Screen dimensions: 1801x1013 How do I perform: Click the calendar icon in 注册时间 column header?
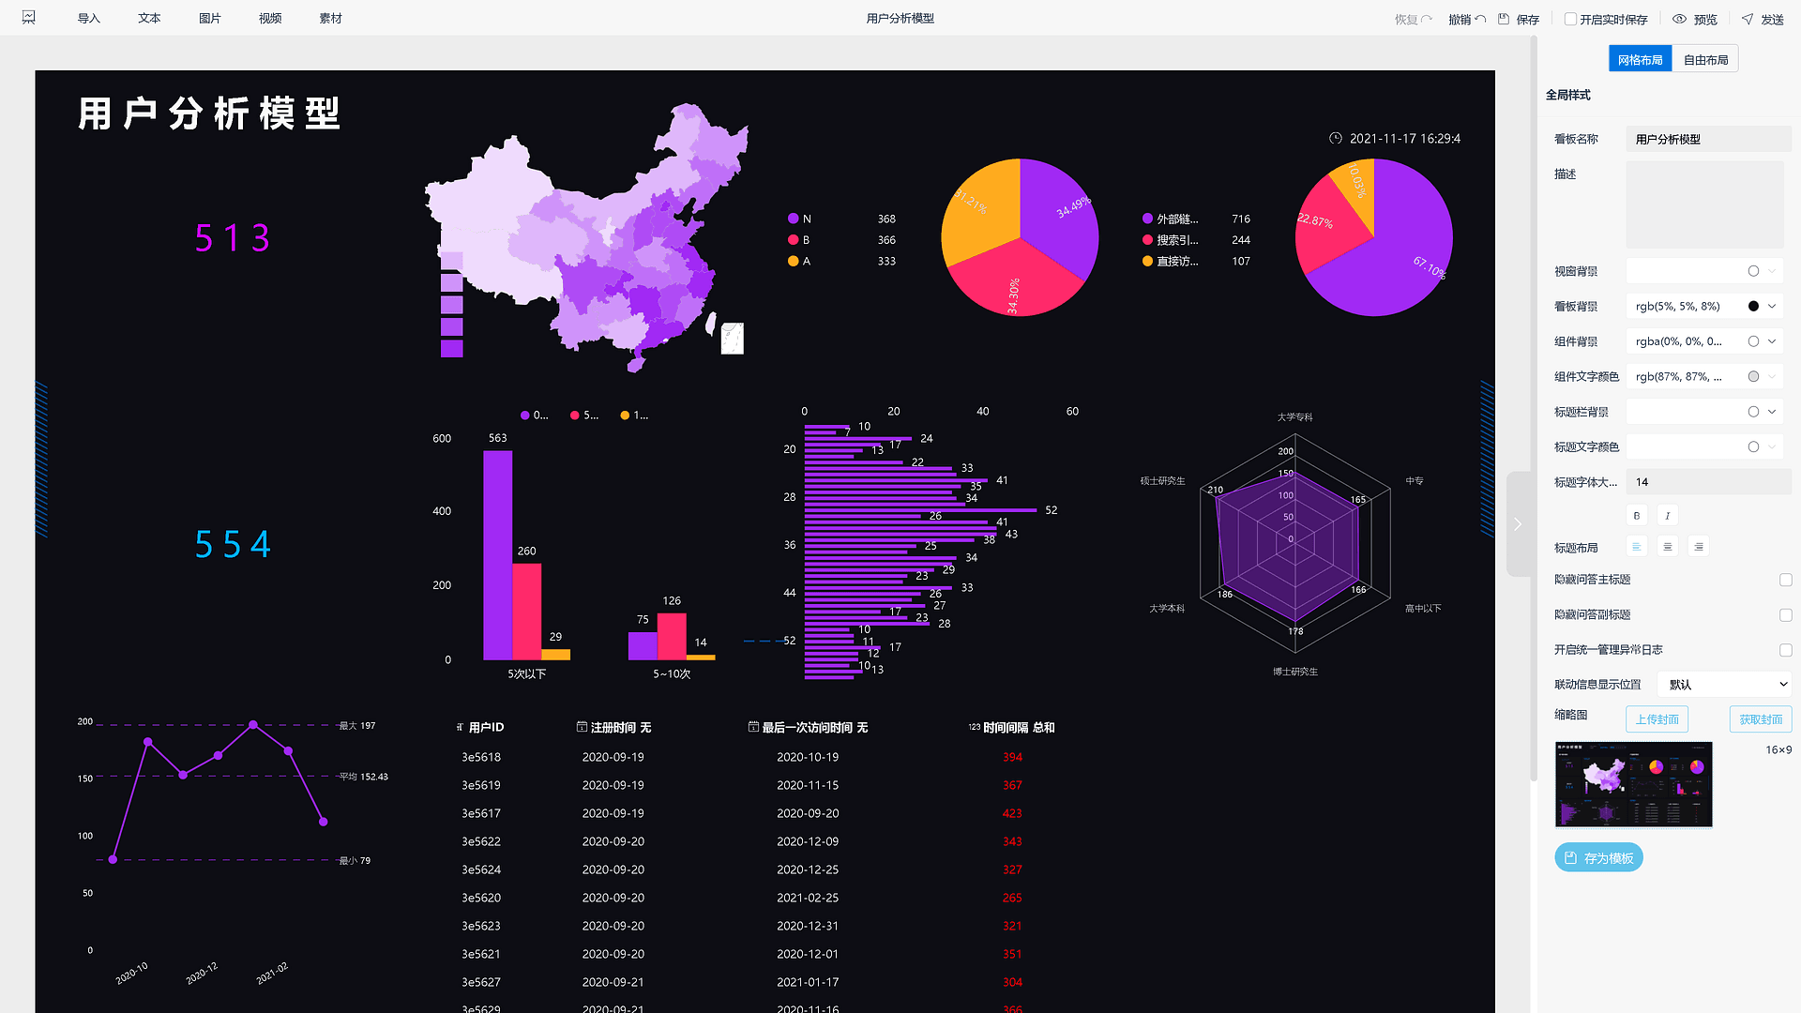tap(582, 727)
